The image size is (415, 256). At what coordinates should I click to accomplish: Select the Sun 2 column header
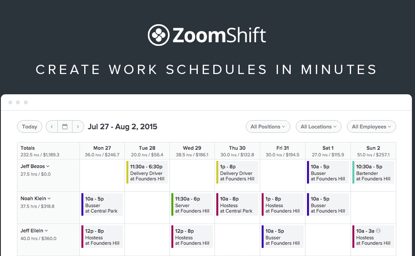point(373,151)
